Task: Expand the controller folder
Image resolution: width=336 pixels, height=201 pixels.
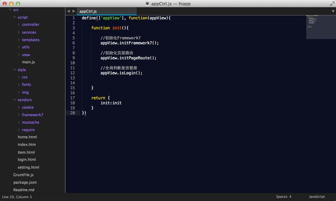Action: pyautogui.click(x=19, y=24)
